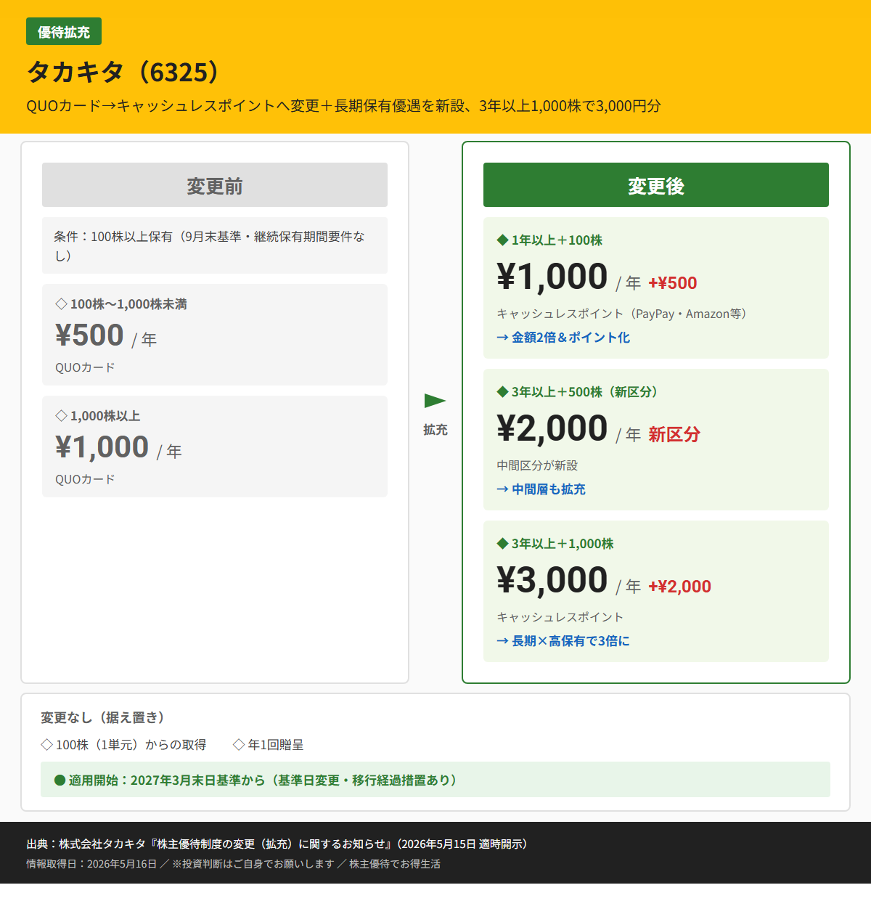Click キャッシュレスポイント（PayPay・Amazon等） text
This screenshot has height=901, width=871.
[x=621, y=314]
